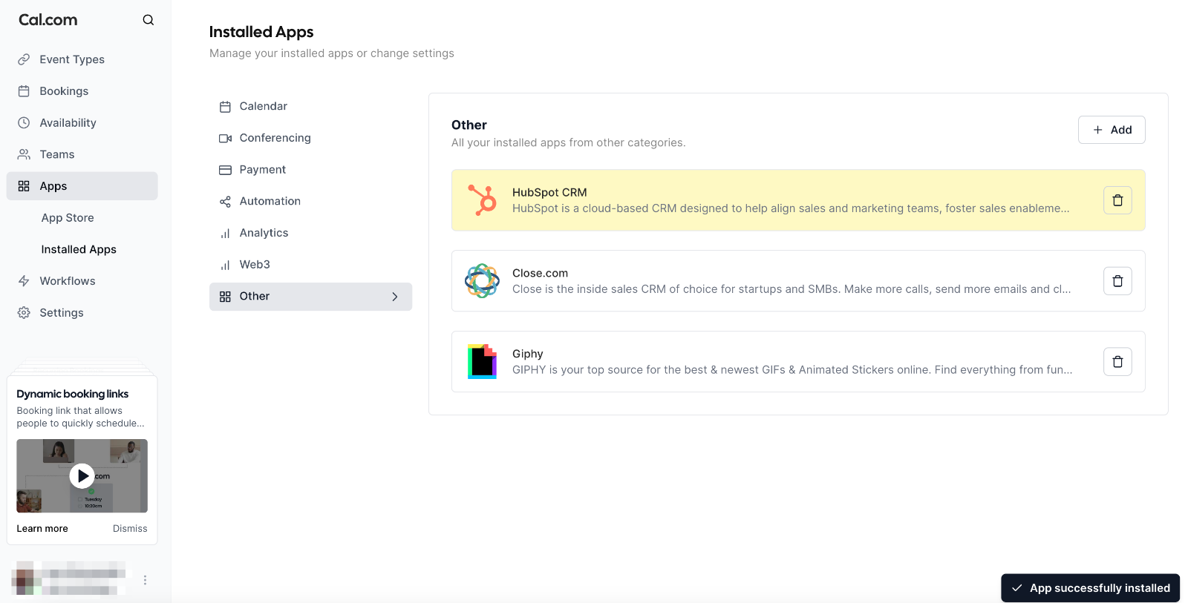This screenshot has width=1188, height=603.
Task: Click the search magnifier icon
Action: tap(148, 20)
